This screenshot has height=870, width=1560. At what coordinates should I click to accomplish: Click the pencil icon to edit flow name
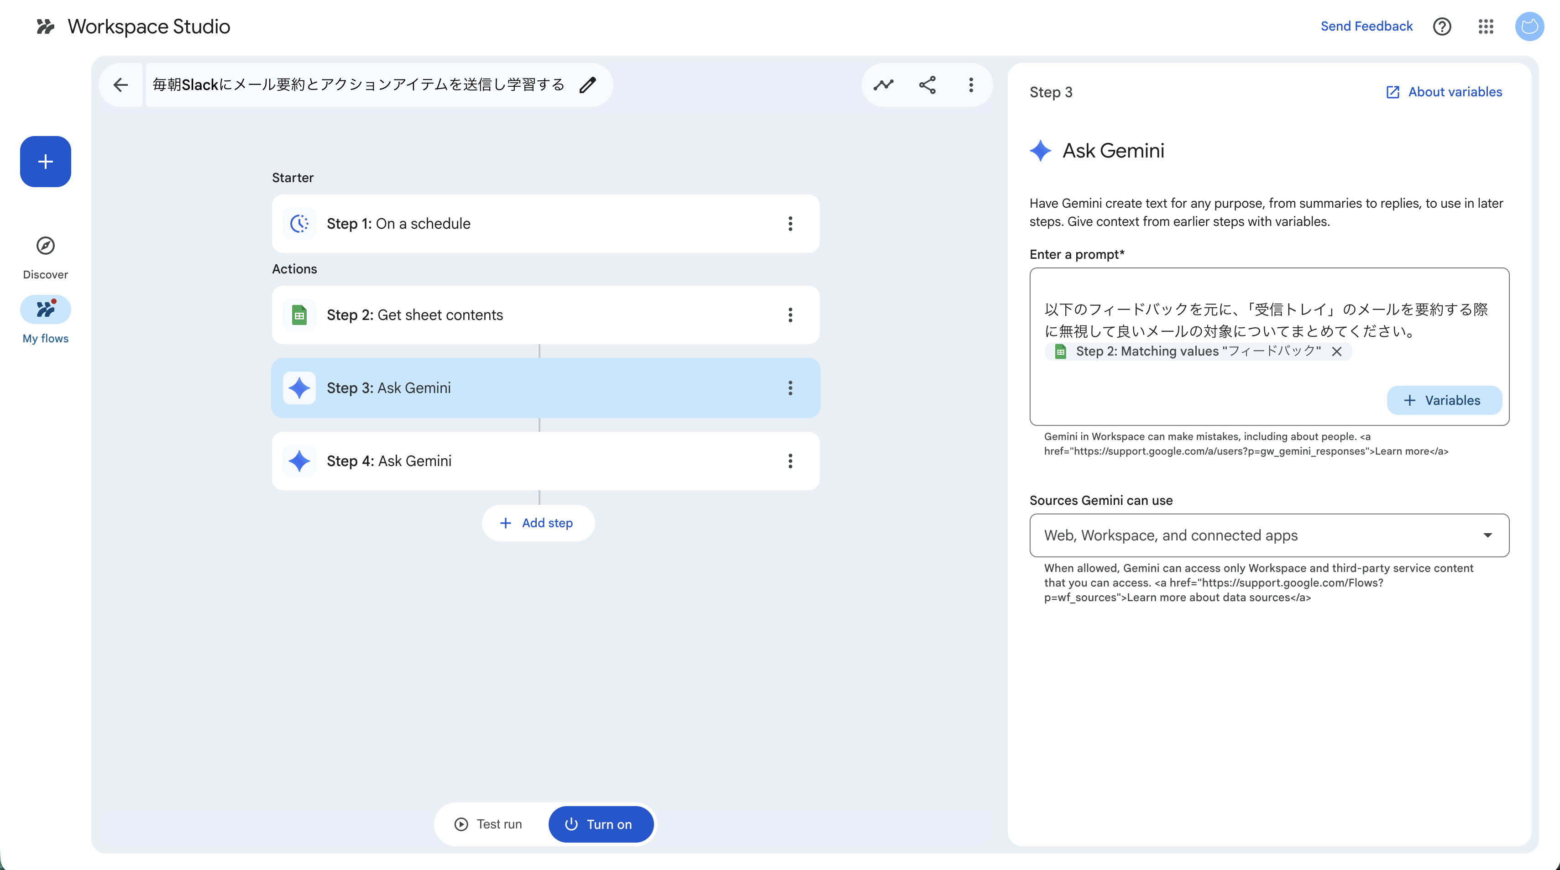[587, 85]
